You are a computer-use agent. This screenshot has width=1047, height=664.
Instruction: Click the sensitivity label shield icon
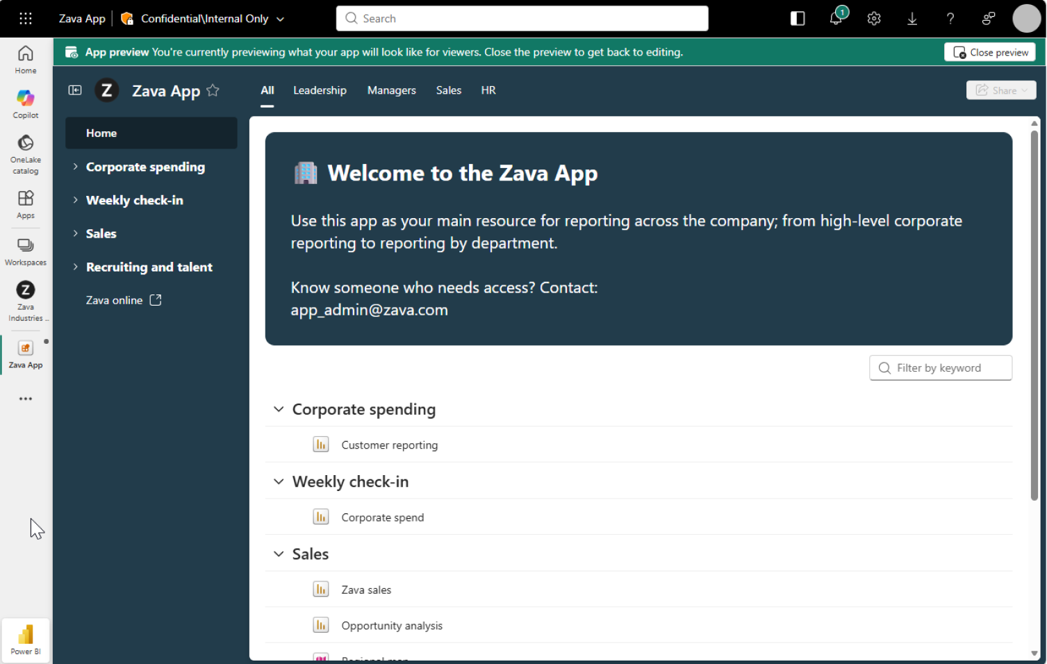pyautogui.click(x=127, y=19)
